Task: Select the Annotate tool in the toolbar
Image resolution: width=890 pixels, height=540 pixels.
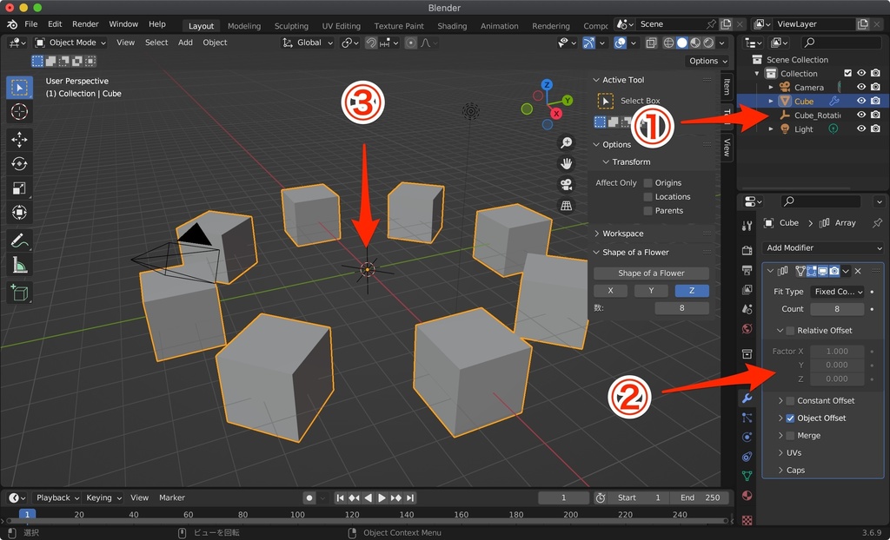Action: tap(21, 239)
